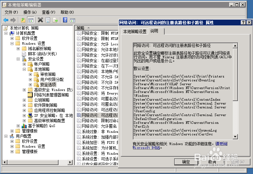Image resolution: width=253 pixels, height=174 pixels.
Task: Click policy icon for 系统加密: 将 FIPS row
Action: [x=79, y=142]
